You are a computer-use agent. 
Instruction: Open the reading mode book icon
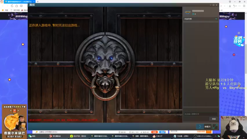click(x=21, y=6)
